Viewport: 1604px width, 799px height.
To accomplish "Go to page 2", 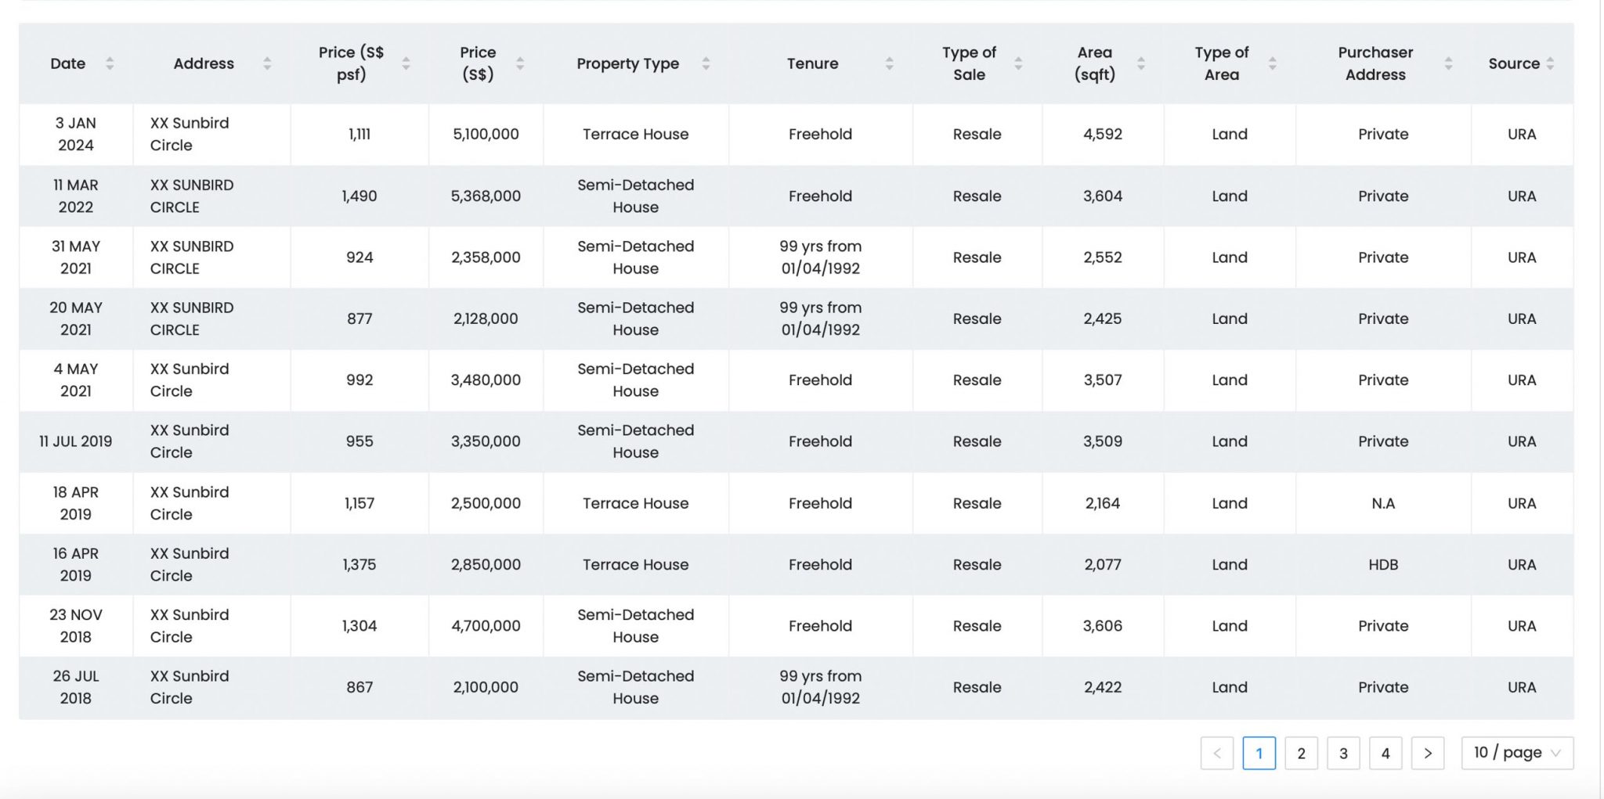I will point(1301,753).
